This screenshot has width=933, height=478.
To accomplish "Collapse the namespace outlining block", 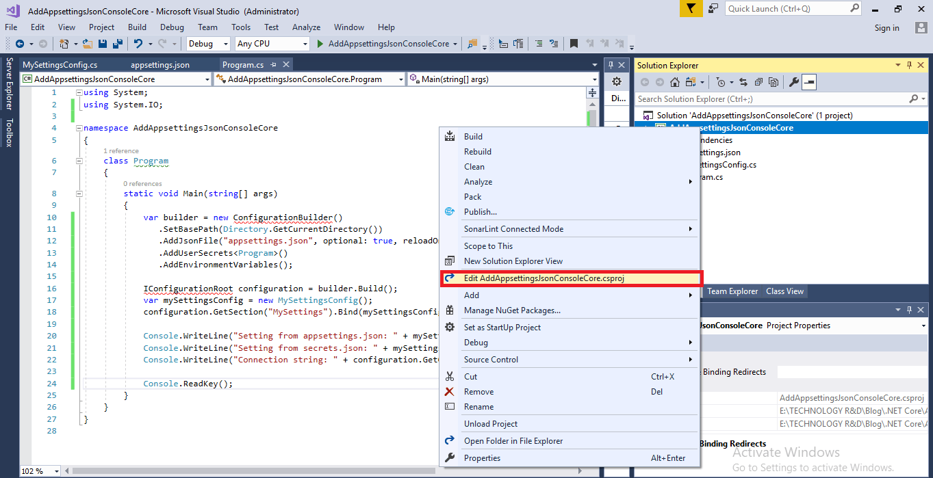I will point(79,128).
